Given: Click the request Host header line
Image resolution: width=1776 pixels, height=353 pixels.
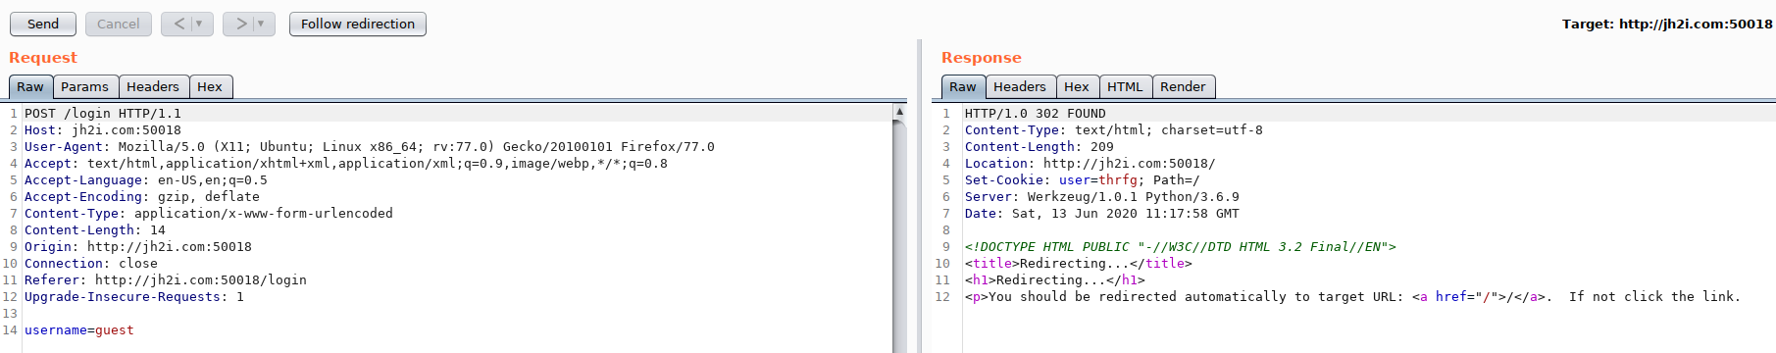Looking at the screenshot, I should [x=103, y=130].
